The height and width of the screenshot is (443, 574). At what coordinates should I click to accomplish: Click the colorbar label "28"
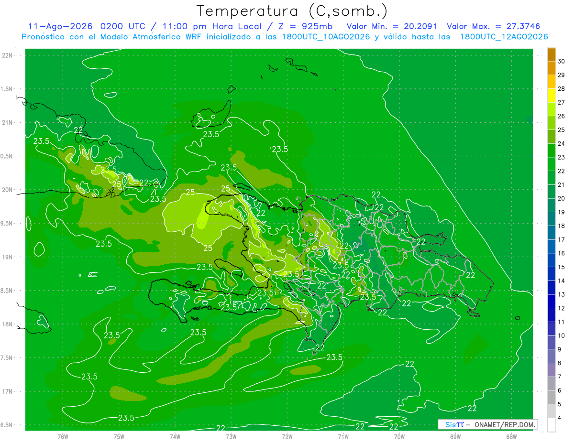(562, 89)
